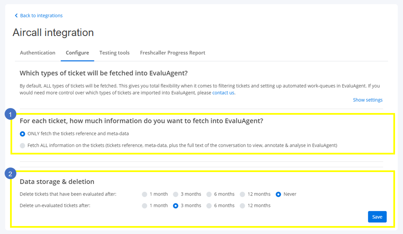Set un-evaluated ticket deletion to 12 months
This screenshot has width=403, height=234.
tap(242, 206)
